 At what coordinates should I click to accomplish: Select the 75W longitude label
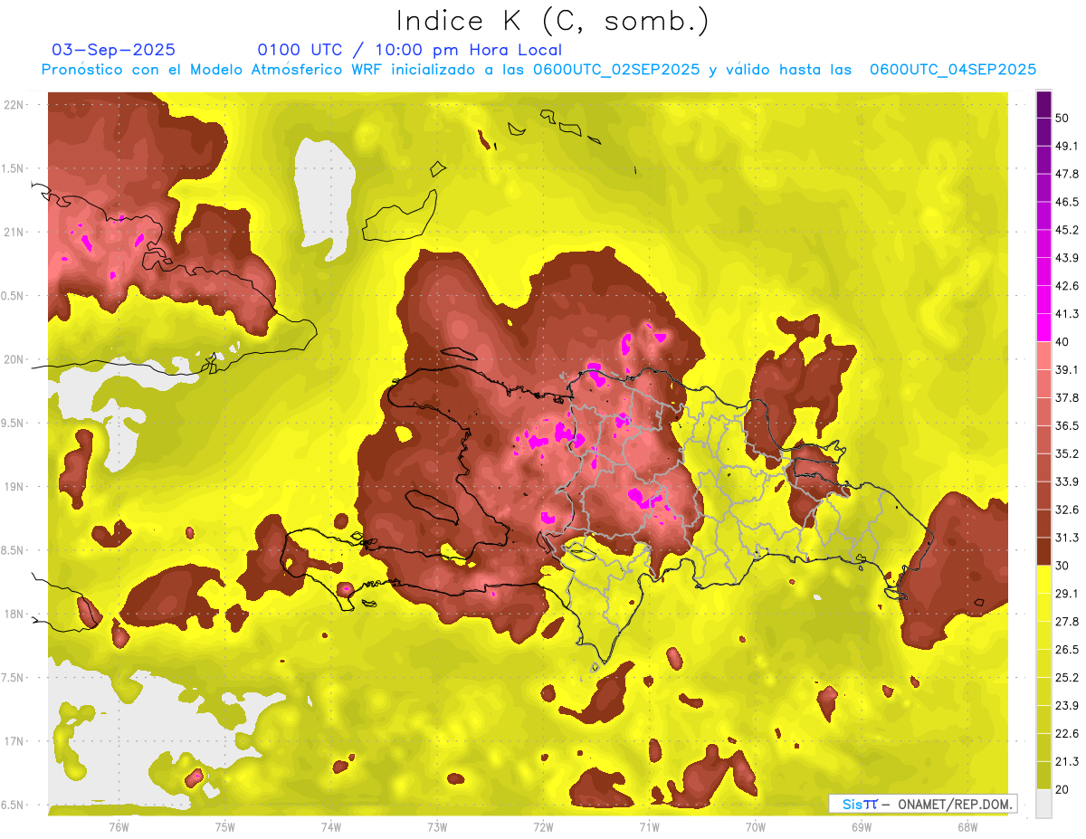[225, 826]
